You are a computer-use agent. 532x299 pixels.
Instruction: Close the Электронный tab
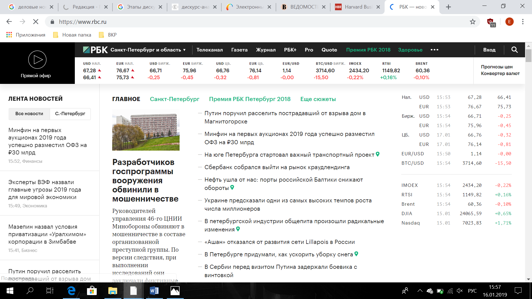pos(269,7)
